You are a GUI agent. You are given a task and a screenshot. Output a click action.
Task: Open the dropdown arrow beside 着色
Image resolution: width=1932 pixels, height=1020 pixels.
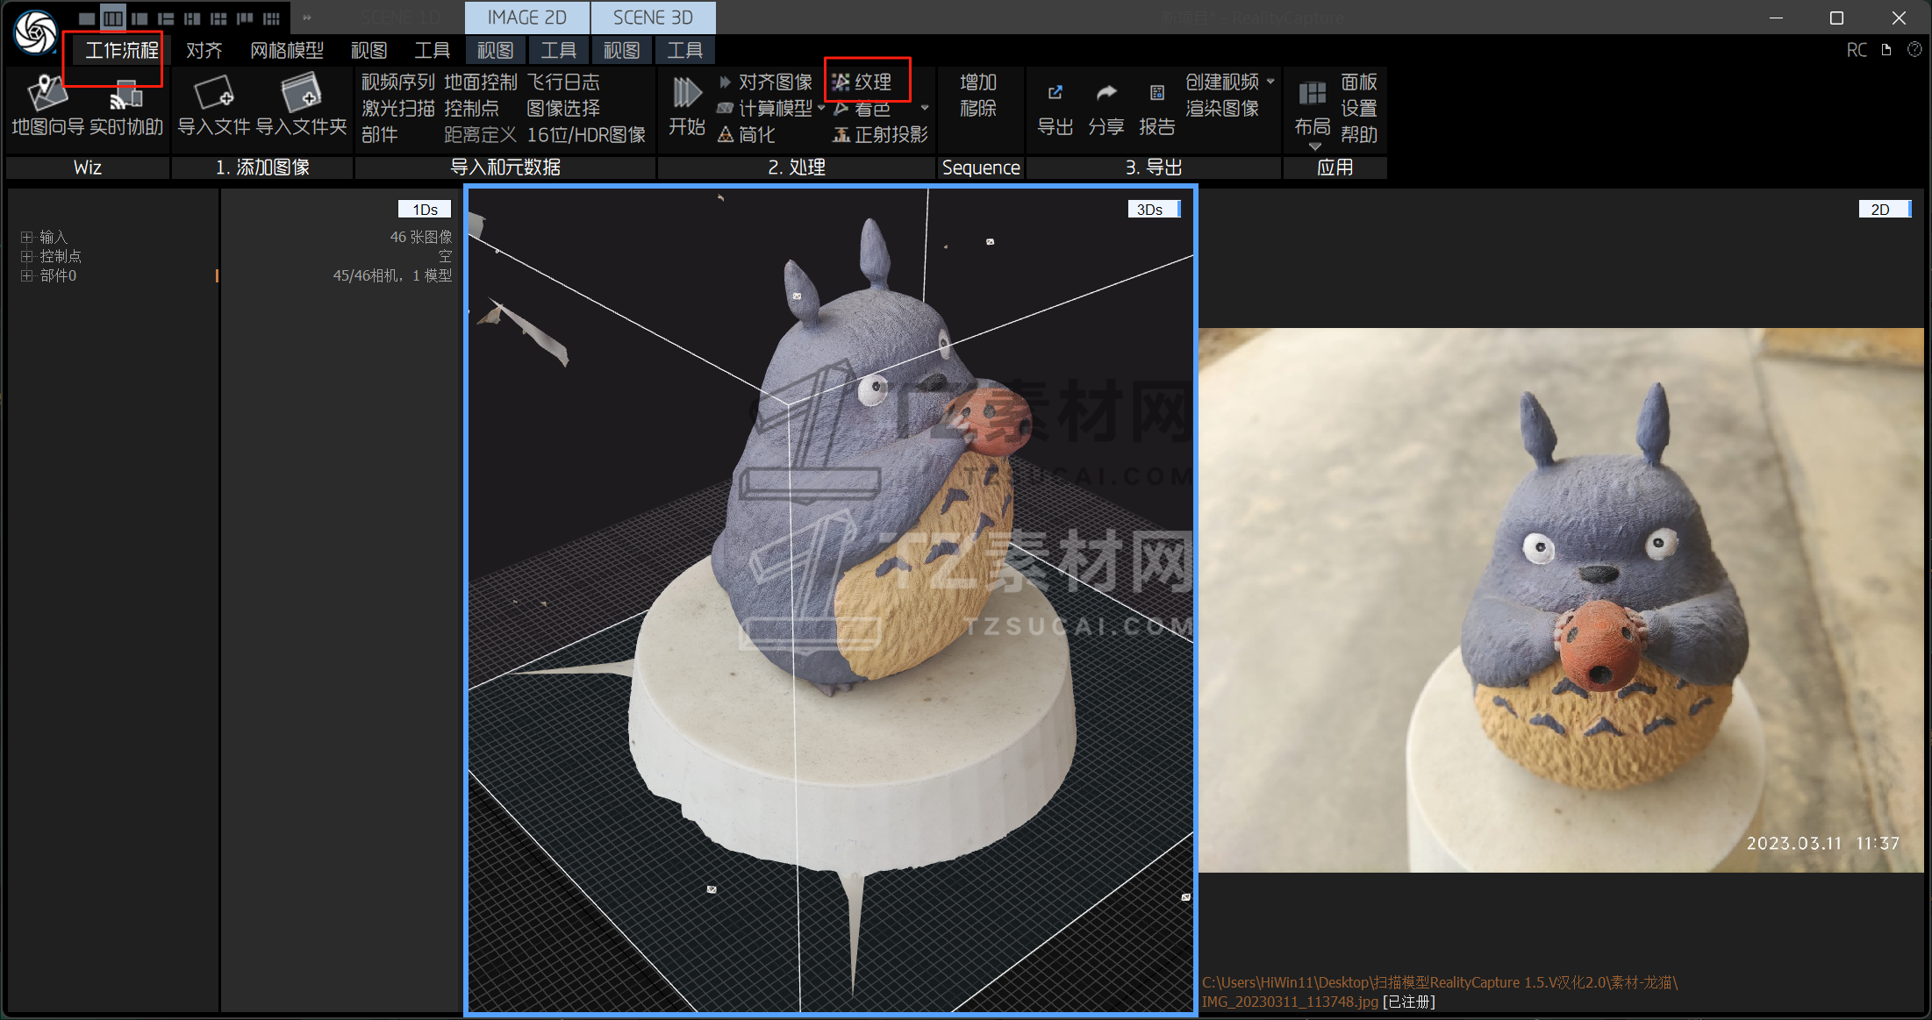coord(925,109)
